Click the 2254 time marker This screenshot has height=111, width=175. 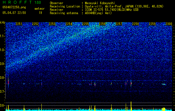pyautogui.click(x=69, y=24)
